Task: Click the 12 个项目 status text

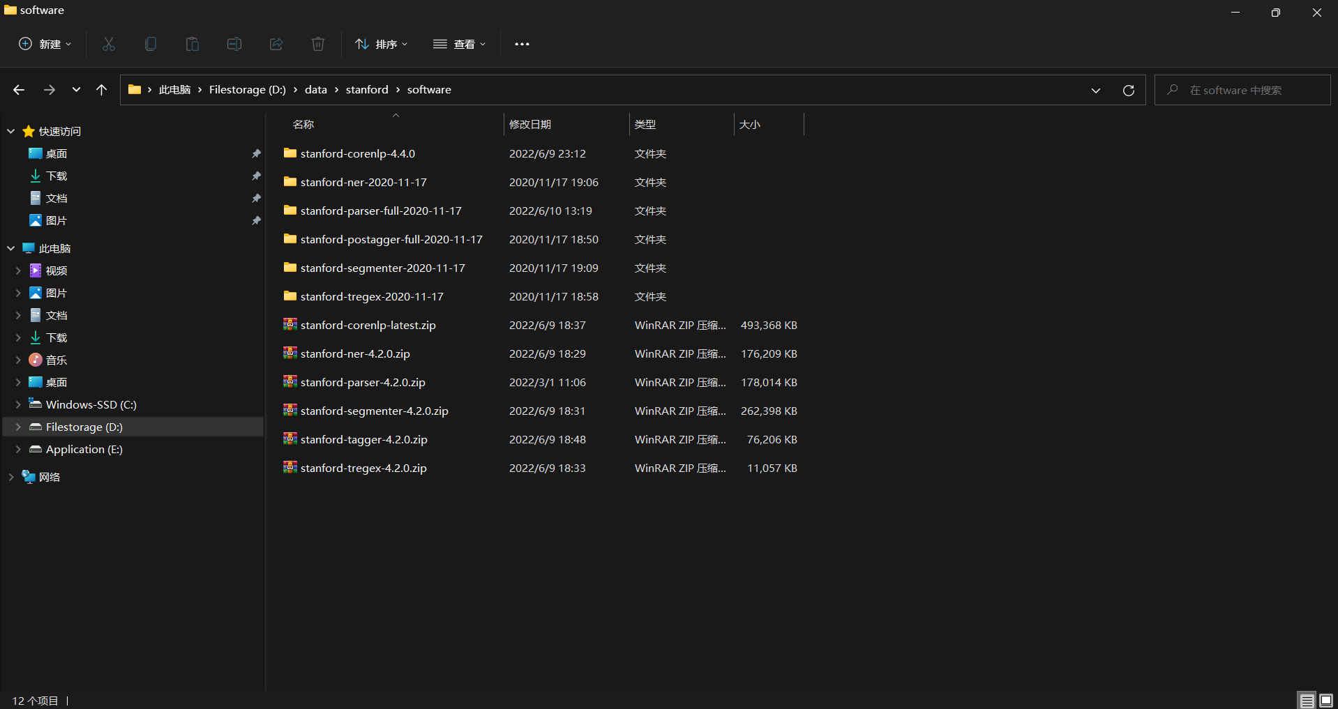Action: [x=35, y=701]
